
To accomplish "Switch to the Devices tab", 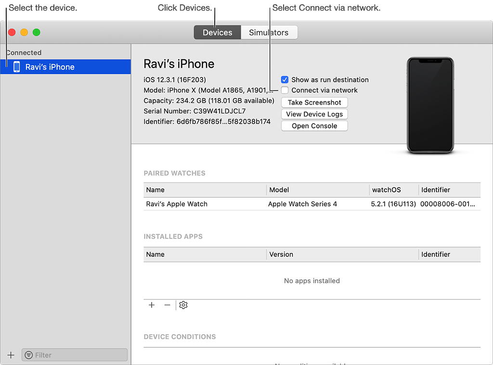I will (217, 32).
